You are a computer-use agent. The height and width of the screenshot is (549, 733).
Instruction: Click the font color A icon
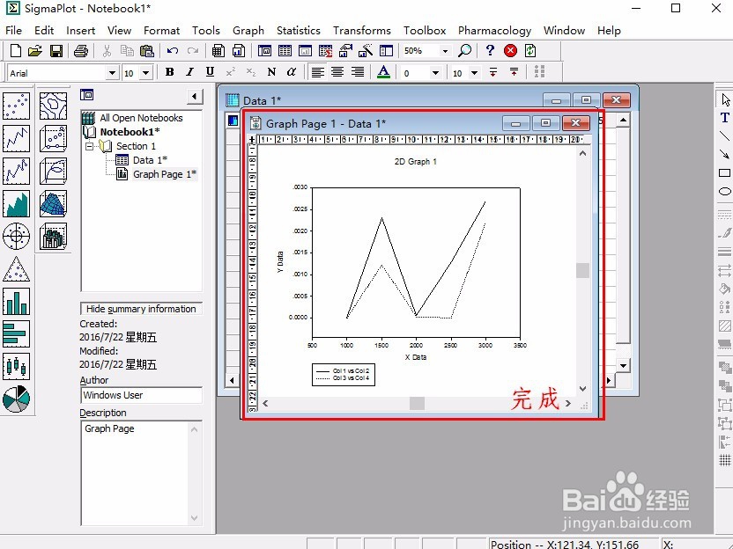tap(384, 72)
